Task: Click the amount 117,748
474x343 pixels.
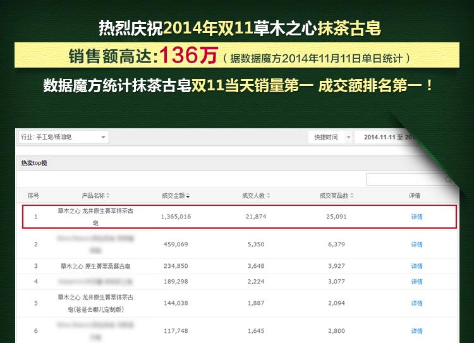Action: click(x=176, y=331)
